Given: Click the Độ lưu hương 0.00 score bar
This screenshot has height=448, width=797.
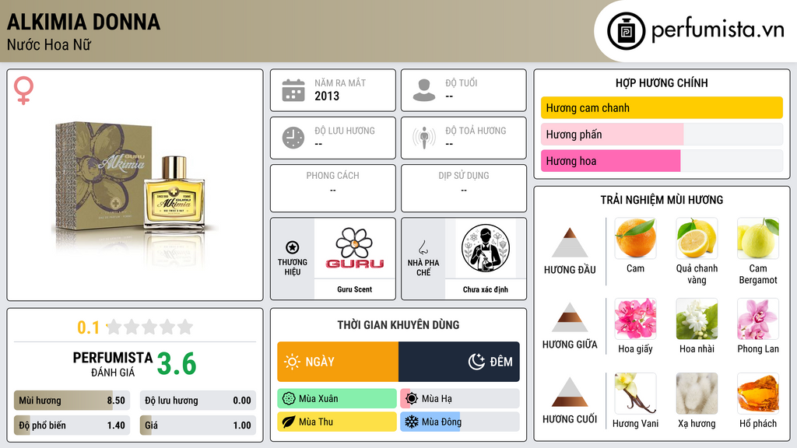Looking at the screenshot, I should [x=198, y=401].
